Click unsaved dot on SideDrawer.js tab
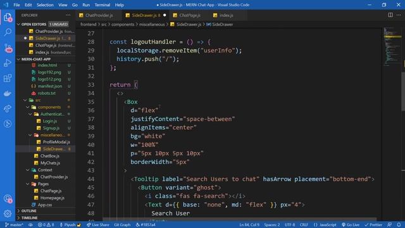The image size is (405, 228). point(165,15)
